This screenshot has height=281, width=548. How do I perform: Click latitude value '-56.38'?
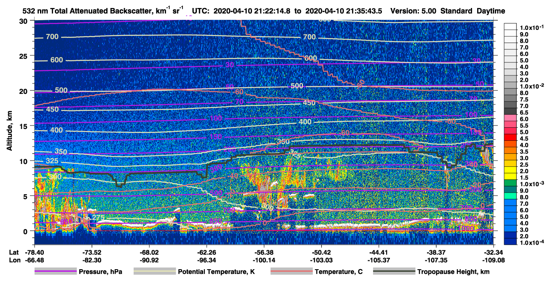[263, 252]
